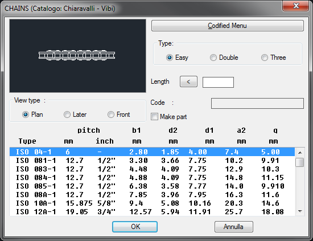Enable the Make part checkbox

[154, 116]
